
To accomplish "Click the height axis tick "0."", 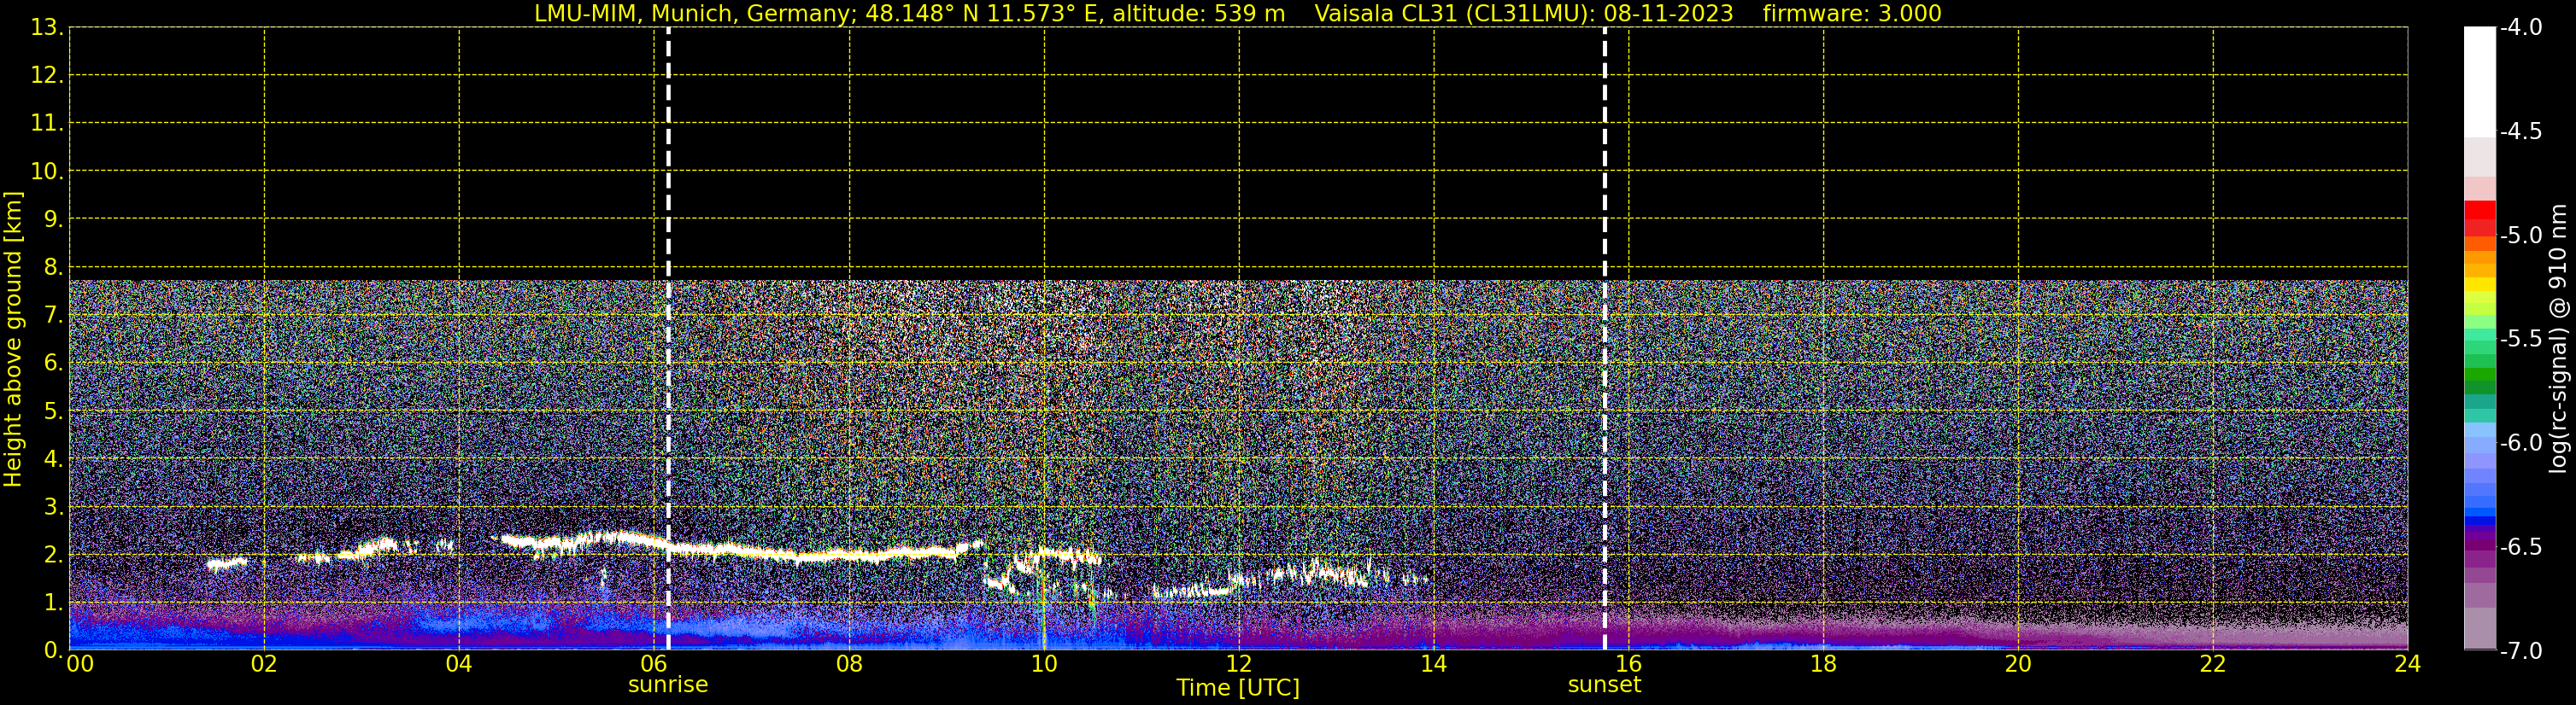I will click(54, 650).
